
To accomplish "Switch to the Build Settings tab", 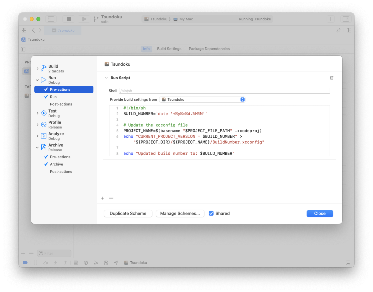I will point(169,49).
